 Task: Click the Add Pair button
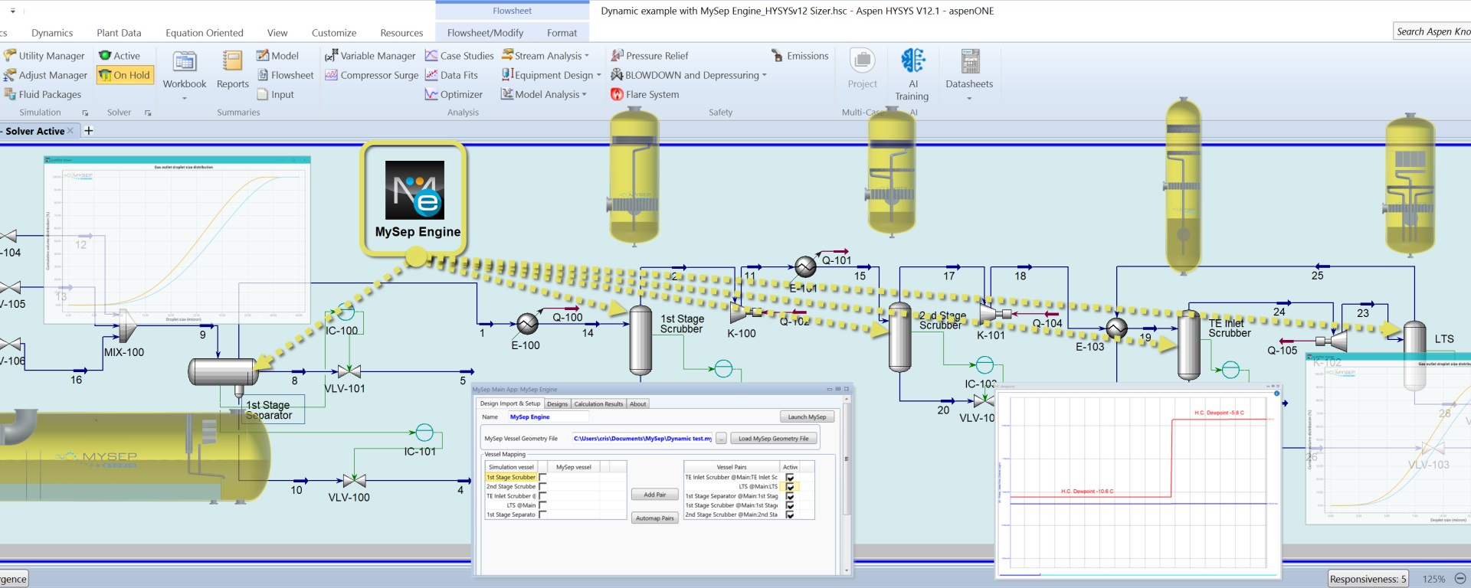tap(654, 495)
